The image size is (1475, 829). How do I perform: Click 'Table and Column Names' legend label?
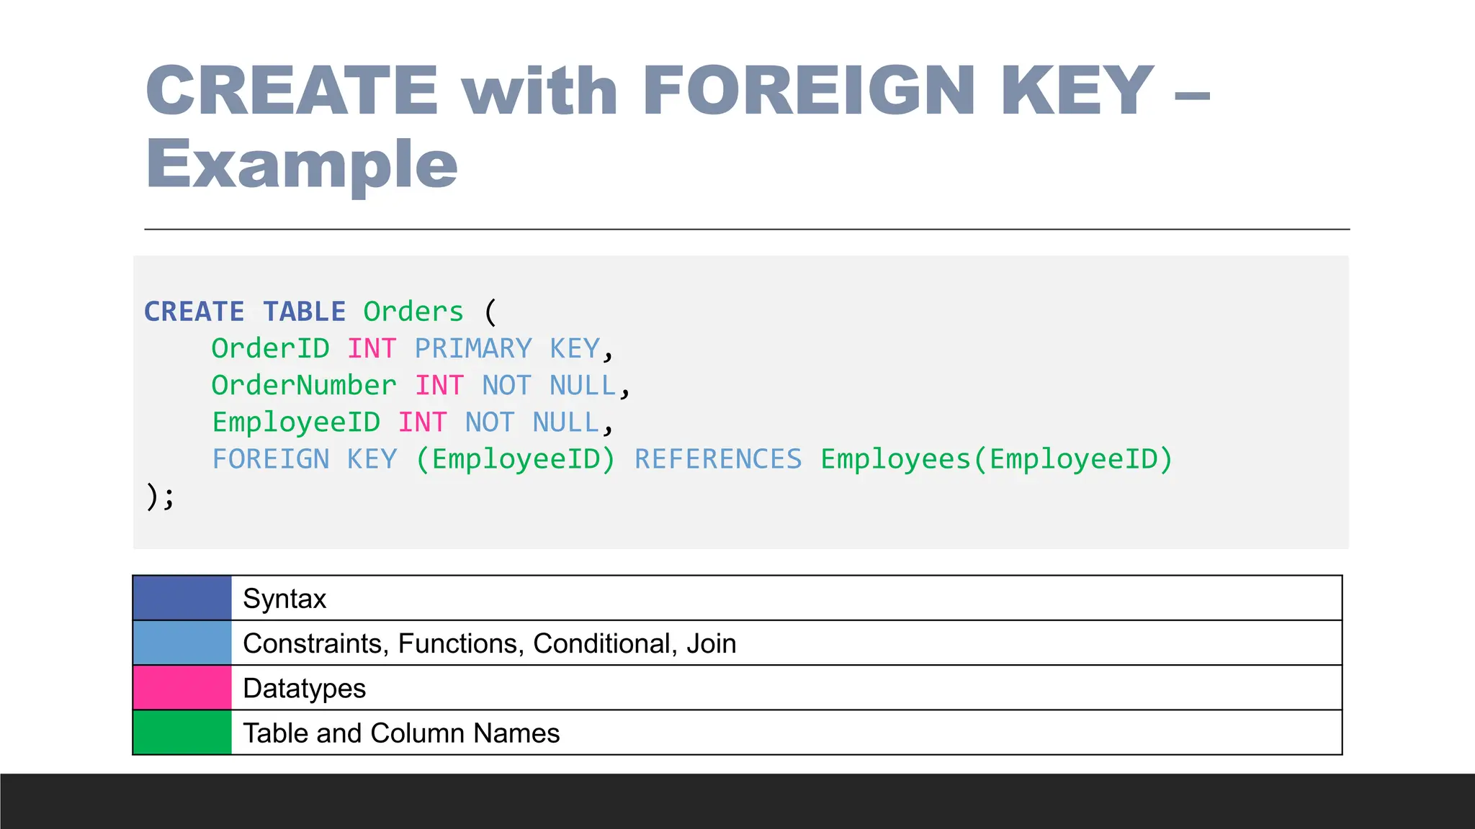tap(401, 733)
